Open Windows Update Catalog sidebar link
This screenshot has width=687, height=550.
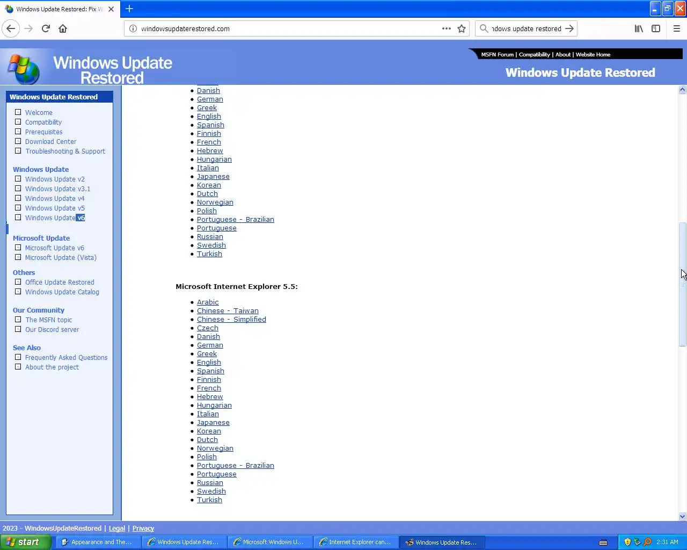point(62,292)
